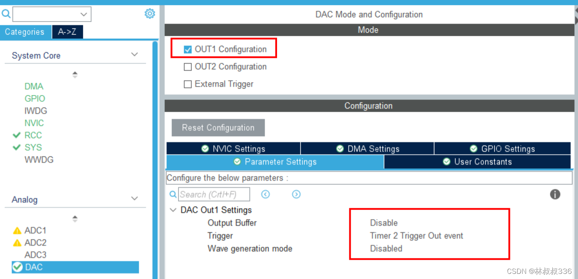Switch to the A->Z tab
Image resolution: width=578 pixels, height=279 pixels.
(67, 32)
